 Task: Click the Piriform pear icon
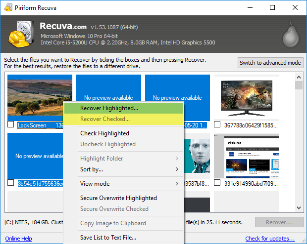click(291, 35)
